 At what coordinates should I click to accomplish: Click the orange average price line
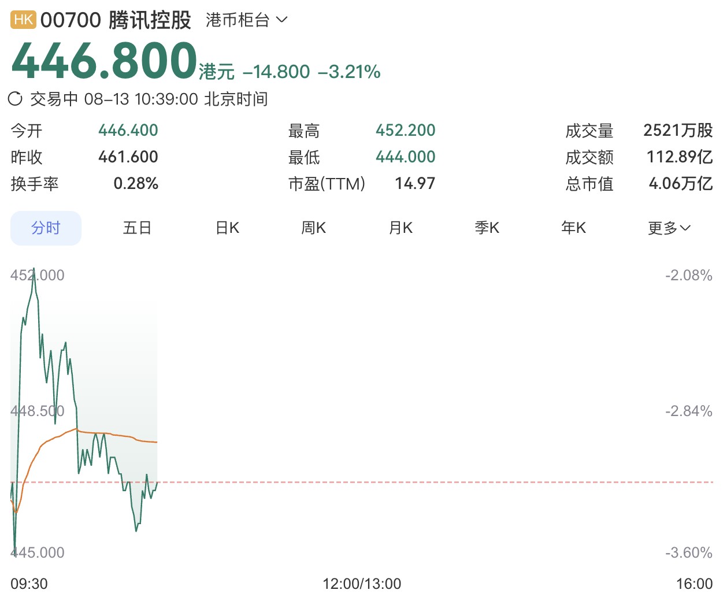point(116,435)
